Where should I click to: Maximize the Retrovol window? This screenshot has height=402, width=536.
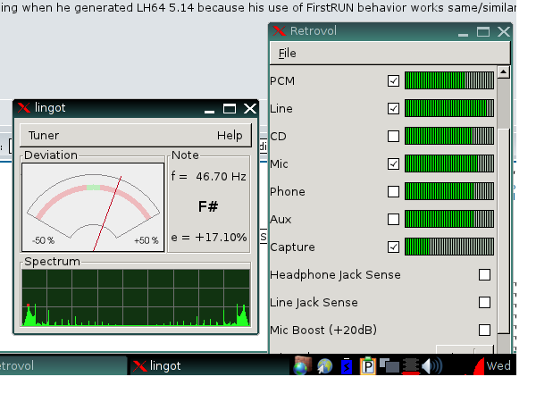click(483, 32)
